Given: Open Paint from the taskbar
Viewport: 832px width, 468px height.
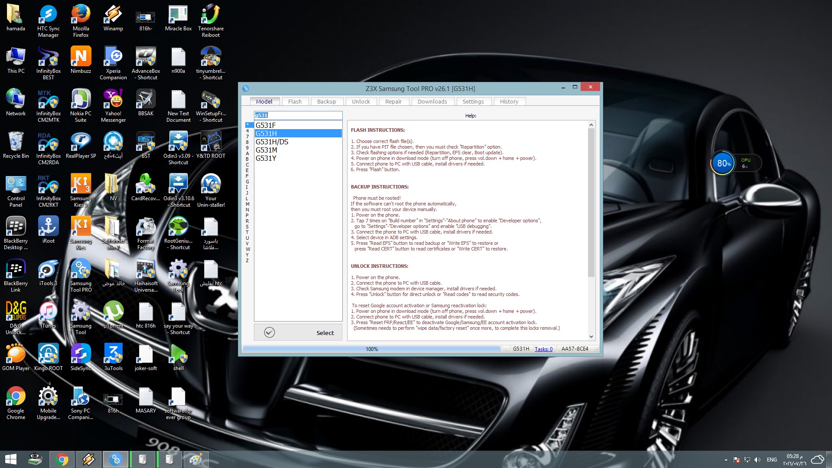Looking at the screenshot, I should point(196,459).
